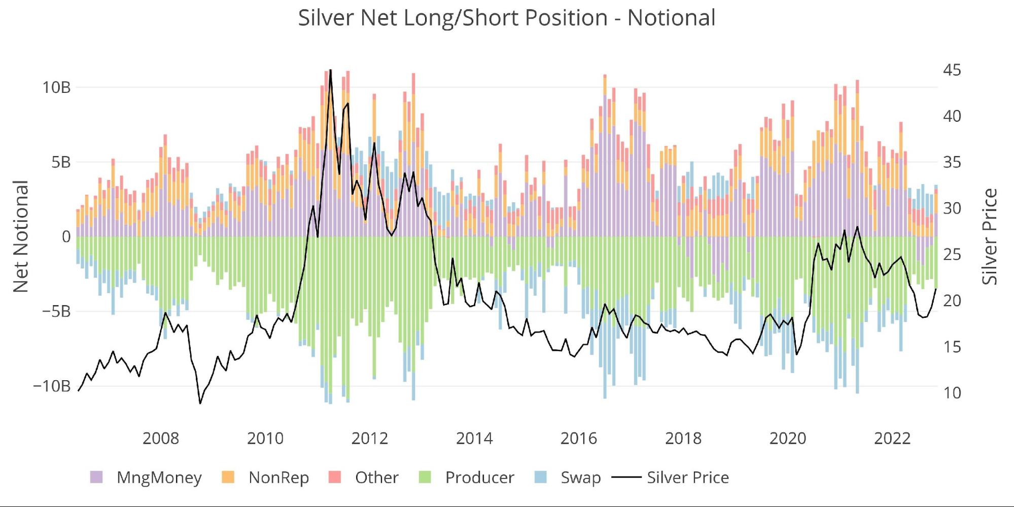Click the Silver Price right axis title
The height and width of the screenshot is (507, 1014).
pos(990,237)
